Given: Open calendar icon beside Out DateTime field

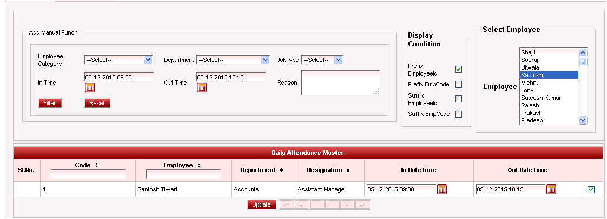Looking at the screenshot, I should tap(551, 189).
